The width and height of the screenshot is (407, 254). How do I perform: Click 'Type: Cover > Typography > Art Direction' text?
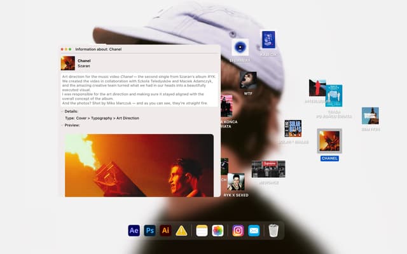102,118
